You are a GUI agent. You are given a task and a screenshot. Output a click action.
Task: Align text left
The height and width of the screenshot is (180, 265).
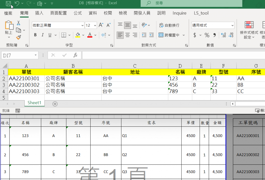120,35
